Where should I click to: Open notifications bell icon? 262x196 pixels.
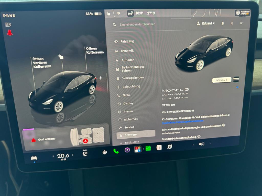point(223,23)
